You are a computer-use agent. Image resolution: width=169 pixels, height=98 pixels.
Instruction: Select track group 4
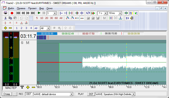coord(31,28)
